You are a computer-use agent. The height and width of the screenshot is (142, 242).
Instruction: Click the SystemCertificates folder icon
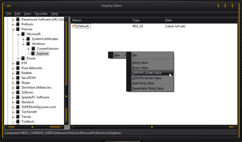[28, 39]
